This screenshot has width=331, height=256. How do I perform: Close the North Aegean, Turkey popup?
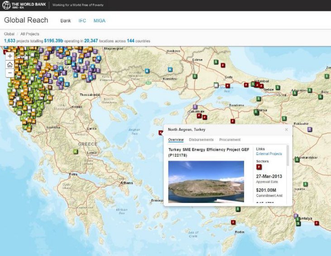pyautogui.click(x=286, y=130)
